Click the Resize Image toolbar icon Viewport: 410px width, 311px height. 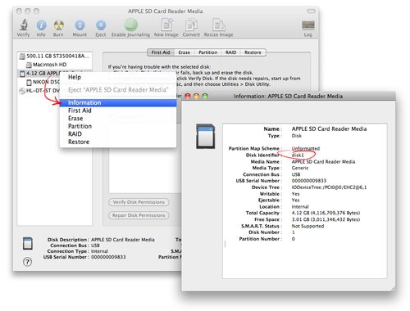pyautogui.click(x=219, y=25)
